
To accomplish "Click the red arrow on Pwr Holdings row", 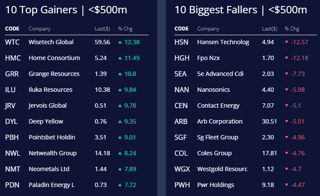I will 287,185.
